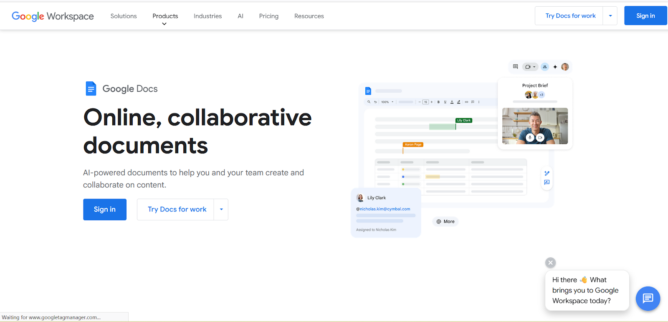Image resolution: width=668 pixels, height=322 pixels.
Task: Click the microphone button on the video thumbnail
Action: point(530,137)
